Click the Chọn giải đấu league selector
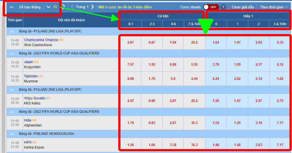This screenshot has height=153, width=292. coord(243,7)
